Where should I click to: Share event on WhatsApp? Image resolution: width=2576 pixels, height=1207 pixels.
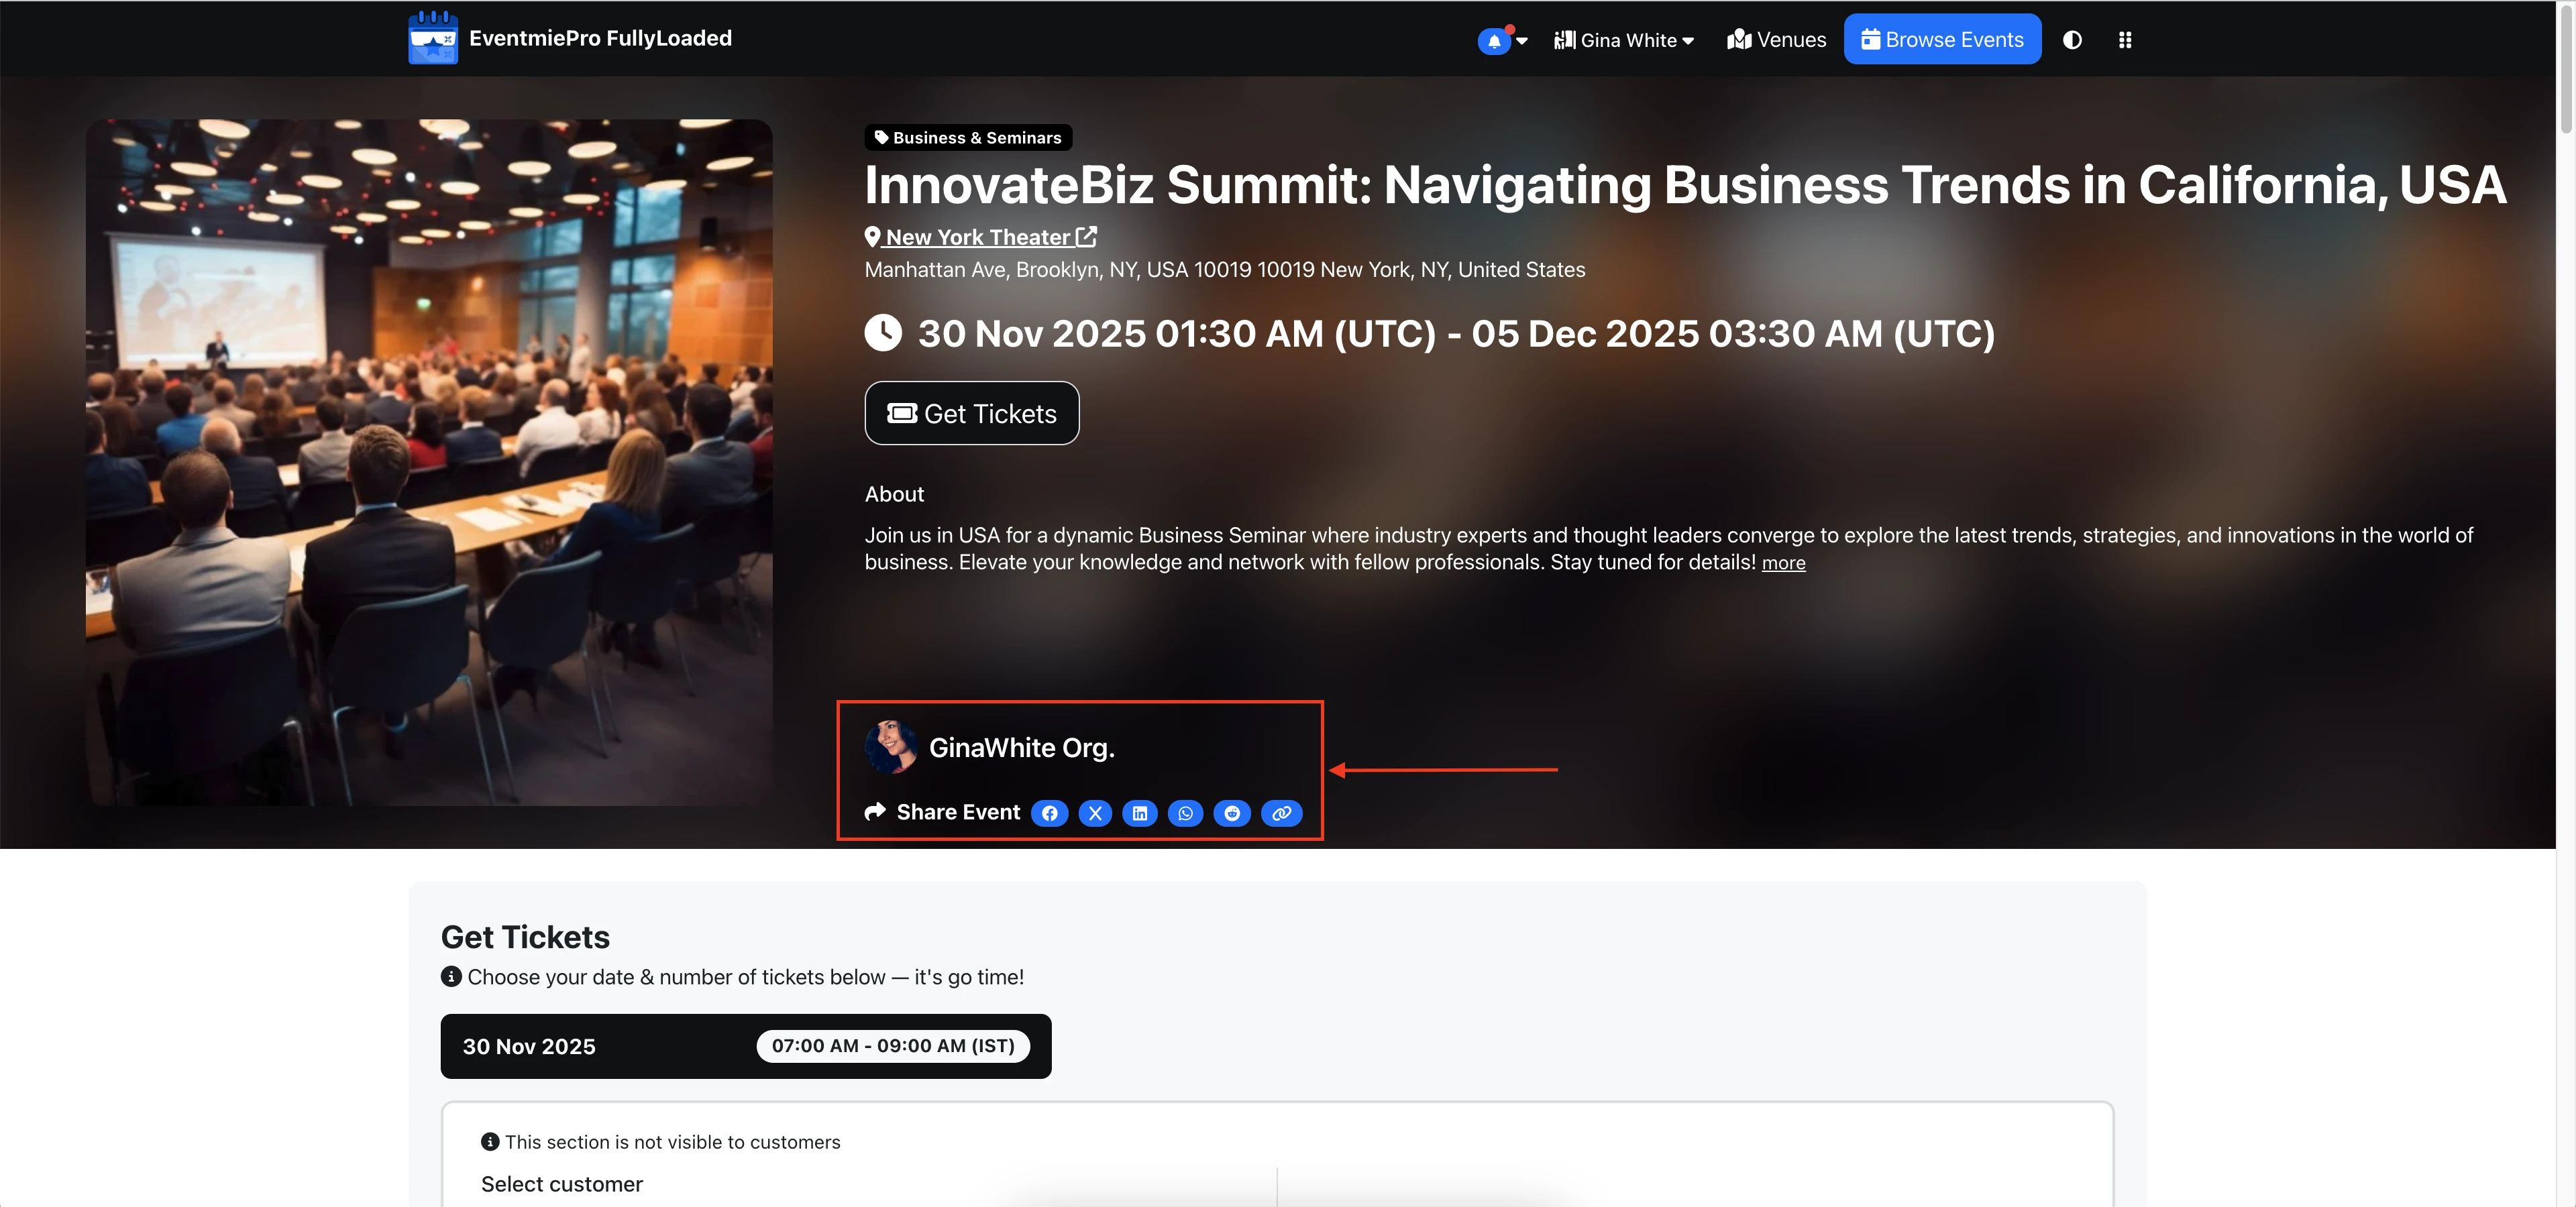tap(1185, 813)
